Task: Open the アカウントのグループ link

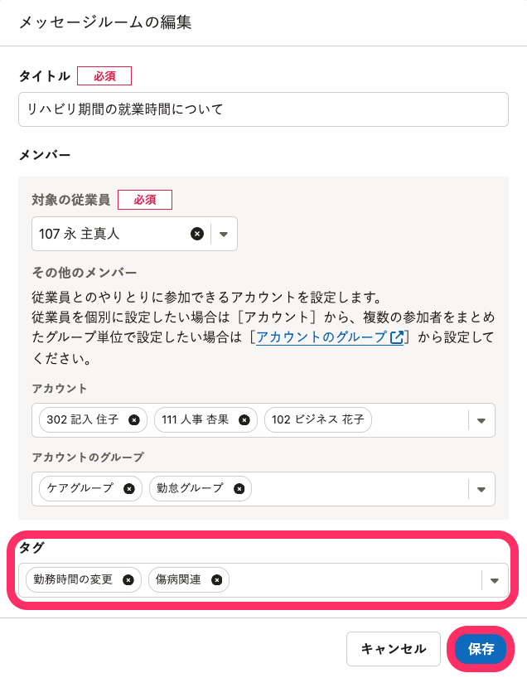Action: tap(322, 337)
